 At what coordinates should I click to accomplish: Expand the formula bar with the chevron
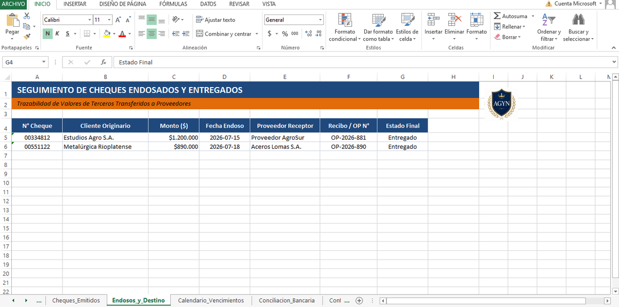click(613, 62)
